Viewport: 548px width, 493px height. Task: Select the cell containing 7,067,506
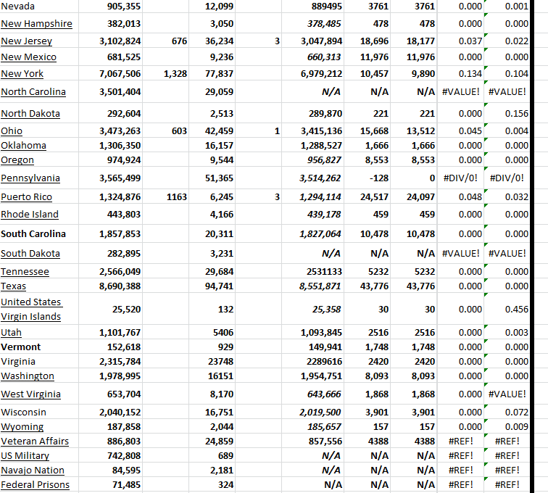[x=120, y=74]
